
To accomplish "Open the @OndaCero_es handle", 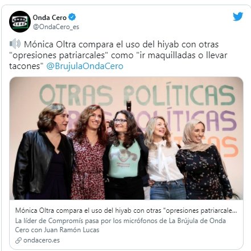I will 56,27.
